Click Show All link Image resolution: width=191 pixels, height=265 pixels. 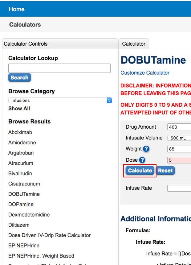tap(19, 109)
